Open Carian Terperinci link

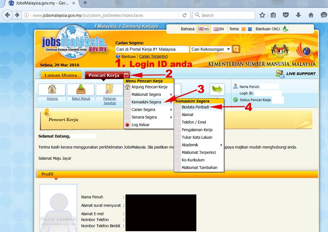coord(153,57)
